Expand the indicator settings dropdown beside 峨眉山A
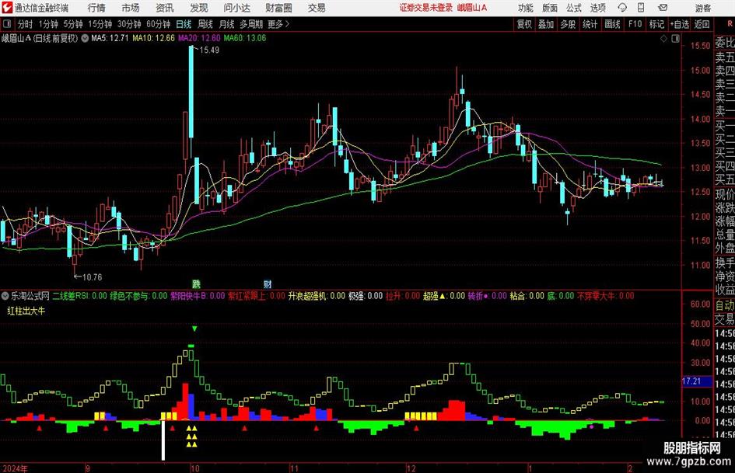 pos(85,38)
